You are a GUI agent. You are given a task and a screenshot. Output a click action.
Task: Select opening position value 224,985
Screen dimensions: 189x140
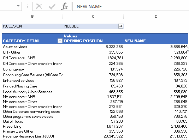point(116,63)
